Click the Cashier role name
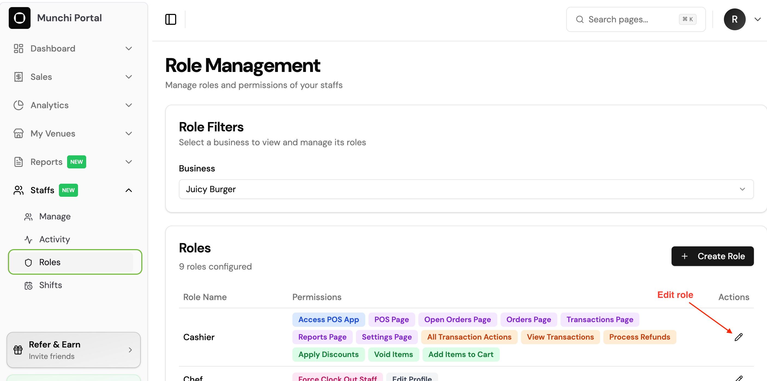767x381 pixels. [199, 337]
